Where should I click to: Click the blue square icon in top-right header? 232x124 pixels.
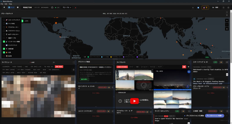(x=198, y=8)
